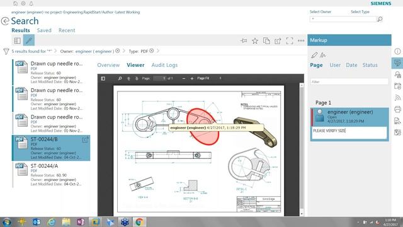The width and height of the screenshot is (403, 227).
Task: Open the workflow calendar panel icon
Action: tap(397, 86)
